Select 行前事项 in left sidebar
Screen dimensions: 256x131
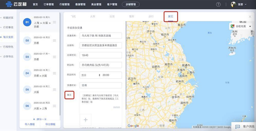click(x=8, y=27)
